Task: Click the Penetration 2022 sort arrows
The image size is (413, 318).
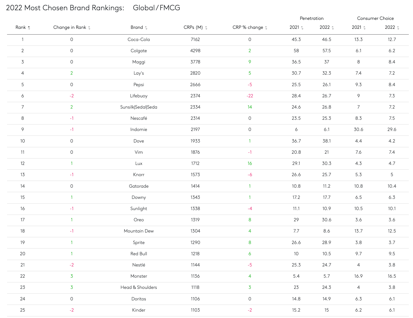Action: 333,28
